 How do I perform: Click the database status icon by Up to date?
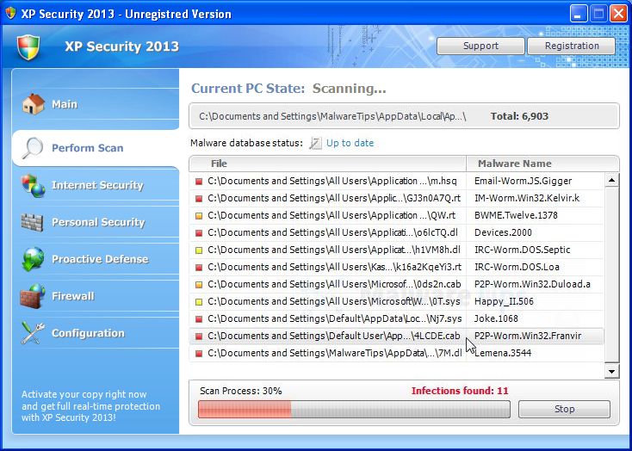[315, 144]
